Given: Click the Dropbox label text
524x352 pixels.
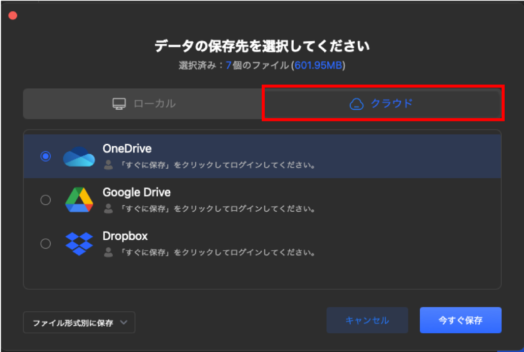Looking at the screenshot, I should 125,236.
